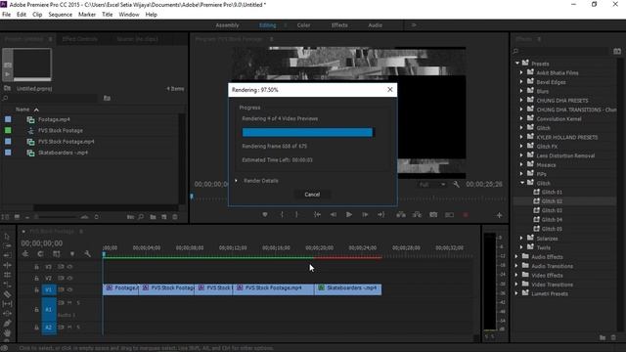Toggle linked selection in timeline
This screenshot has width=626, height=352.
[57, 254]
